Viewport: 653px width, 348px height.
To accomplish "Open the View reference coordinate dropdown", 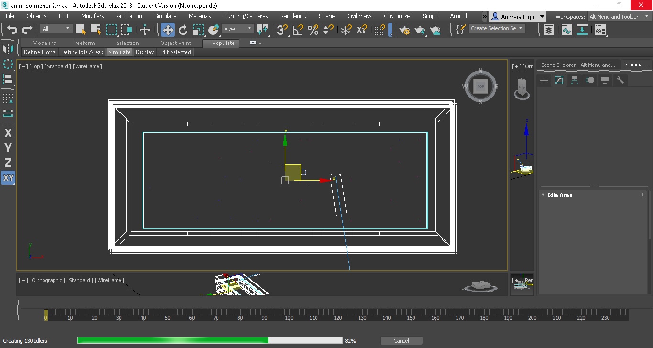I will click(238, 29).
